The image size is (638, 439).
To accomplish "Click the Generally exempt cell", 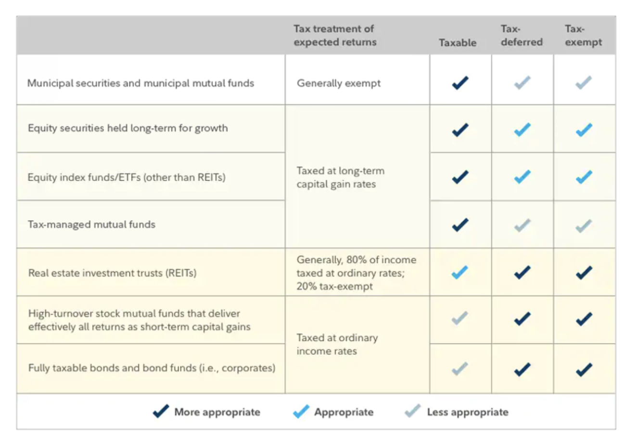I will tap(338, 83).
